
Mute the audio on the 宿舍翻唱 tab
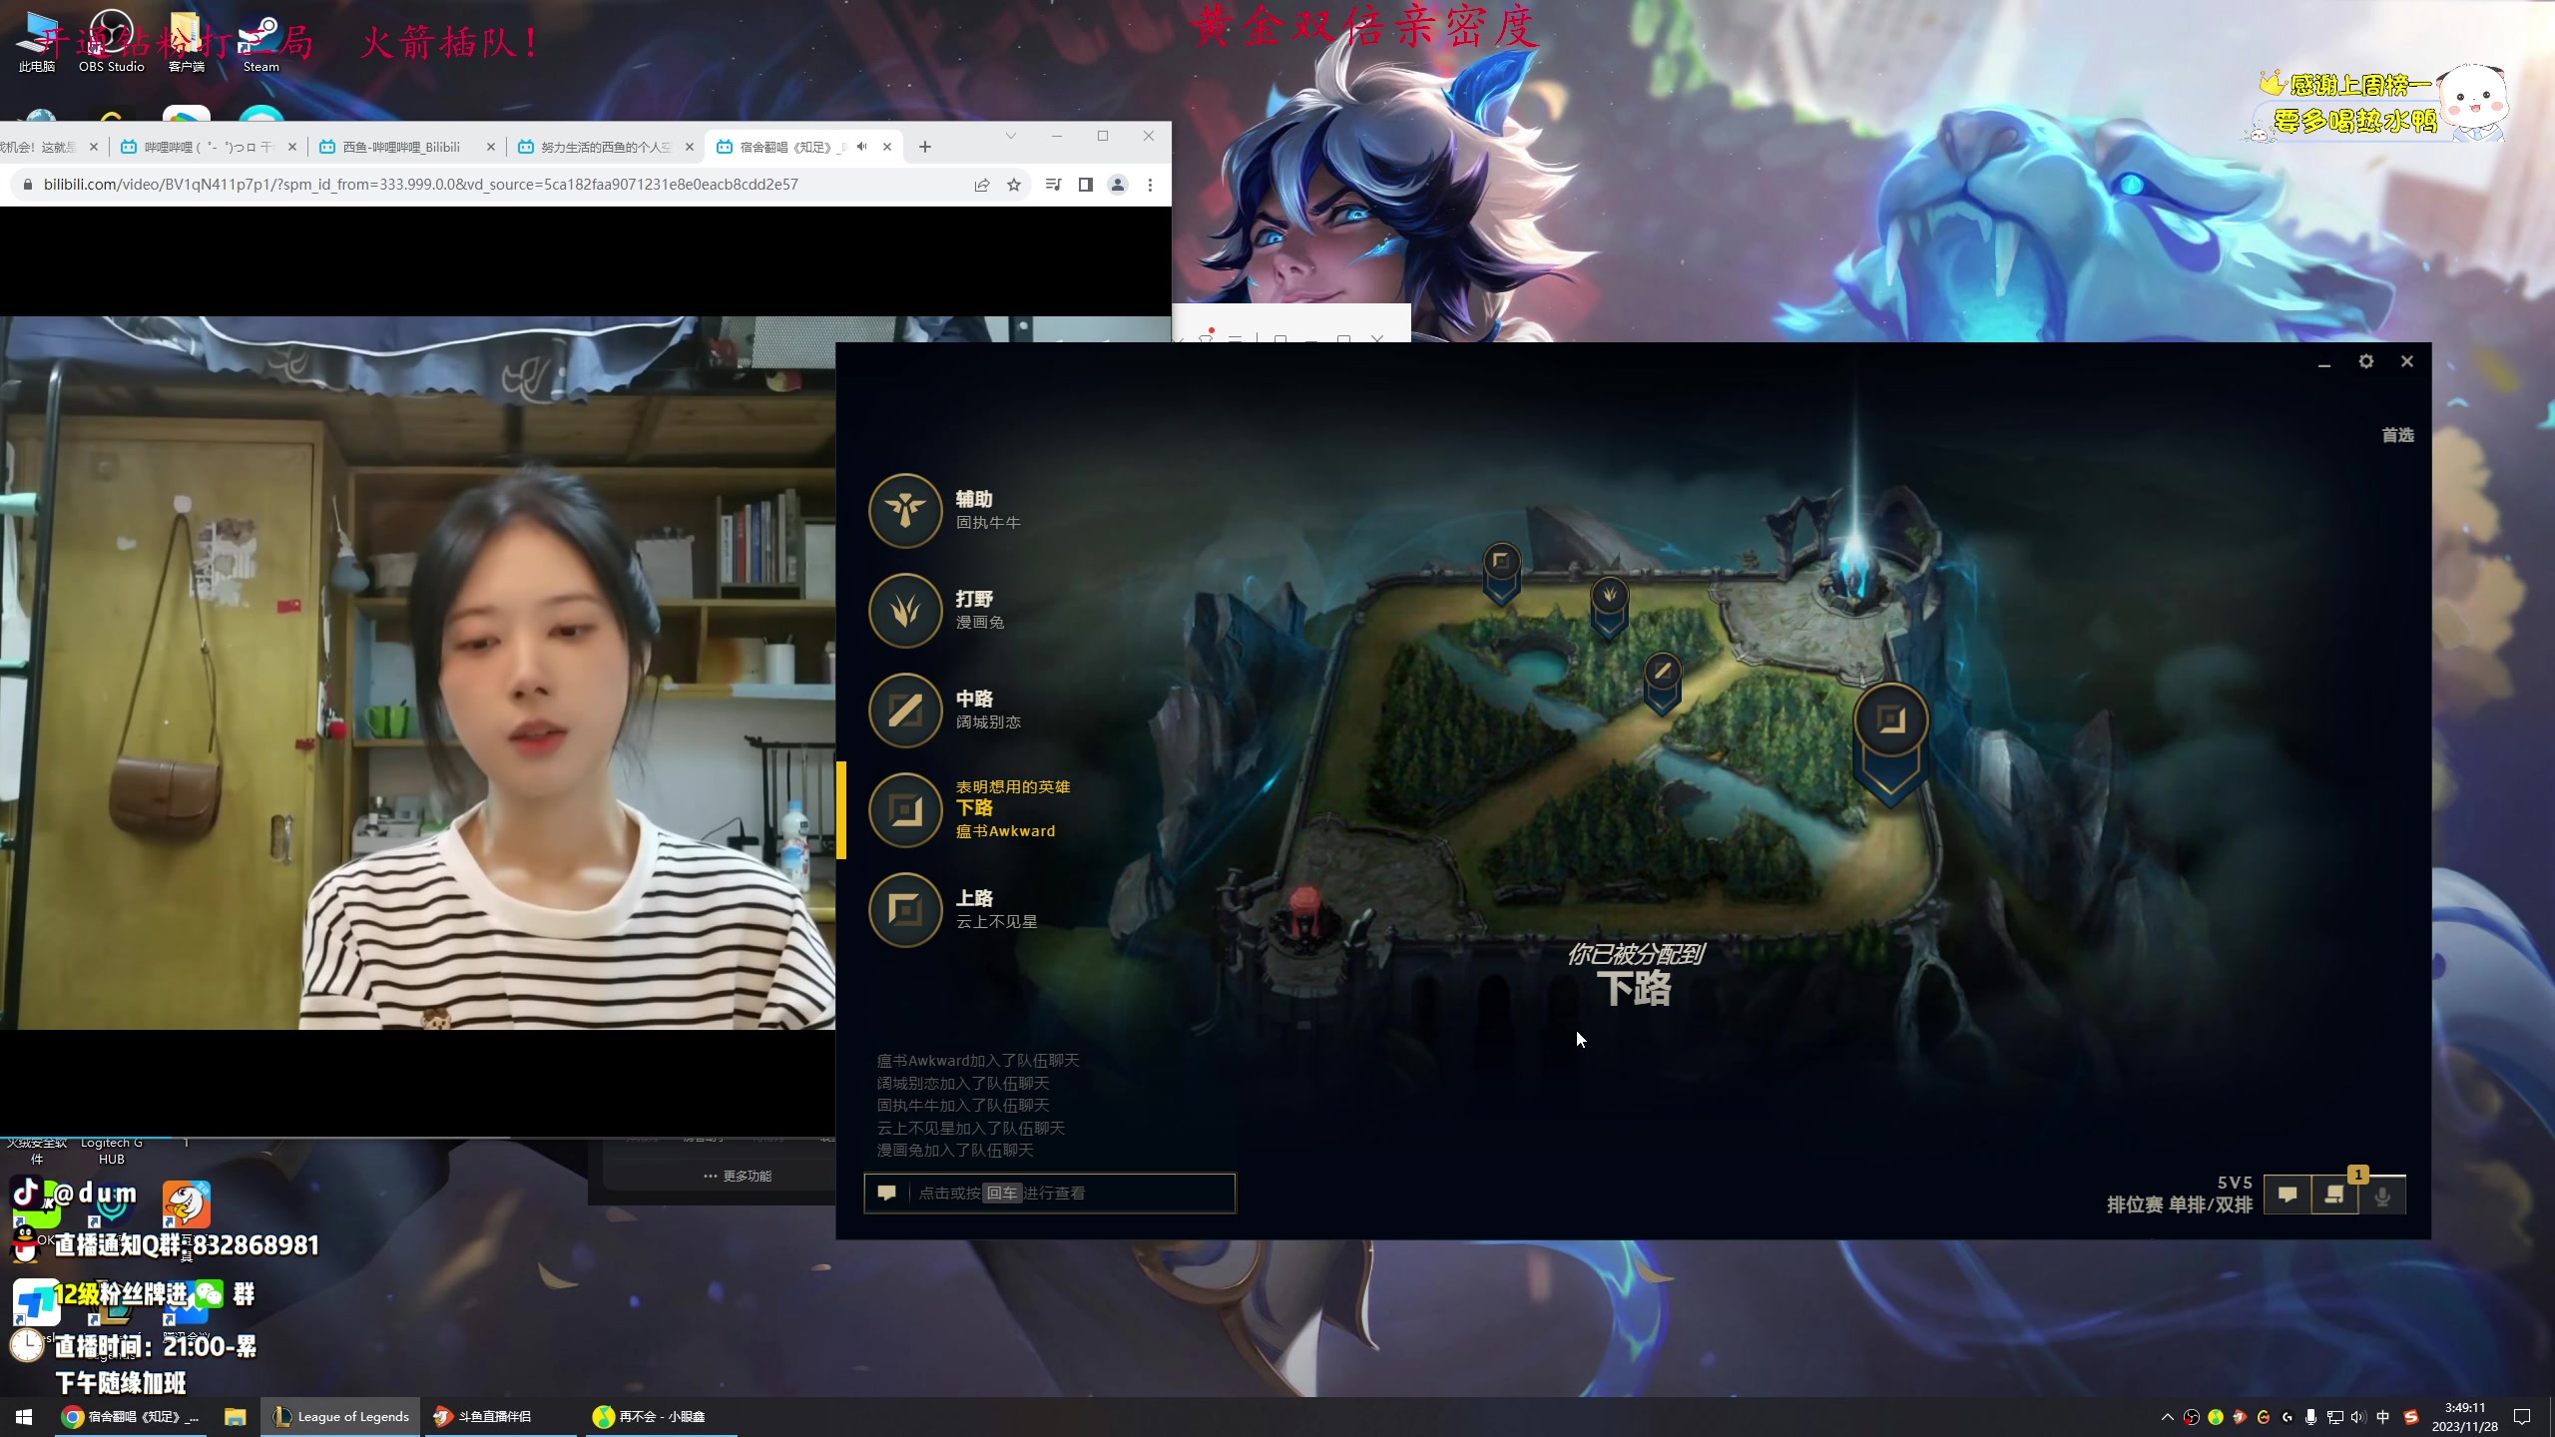pos(861,147)
